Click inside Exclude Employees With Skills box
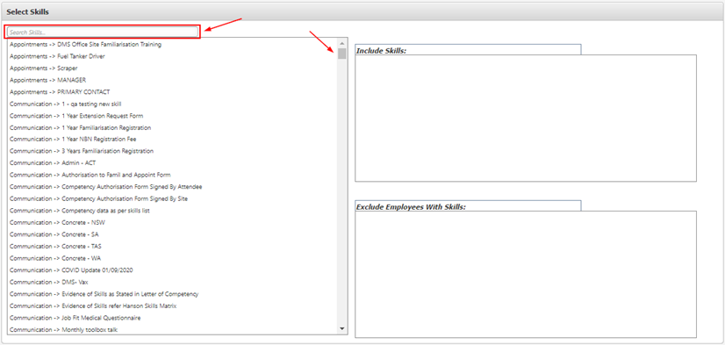The width and height of the screenshot is (725, 345). point(525,274)
